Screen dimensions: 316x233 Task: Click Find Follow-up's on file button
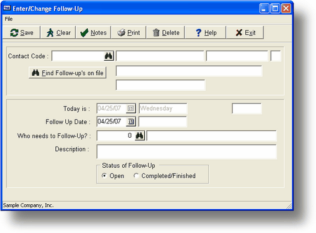pos(68,73)
